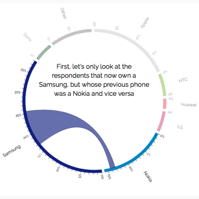Click the 25% tick on Samsung arc
Viewport: 199px width, 199px height.
18,115
